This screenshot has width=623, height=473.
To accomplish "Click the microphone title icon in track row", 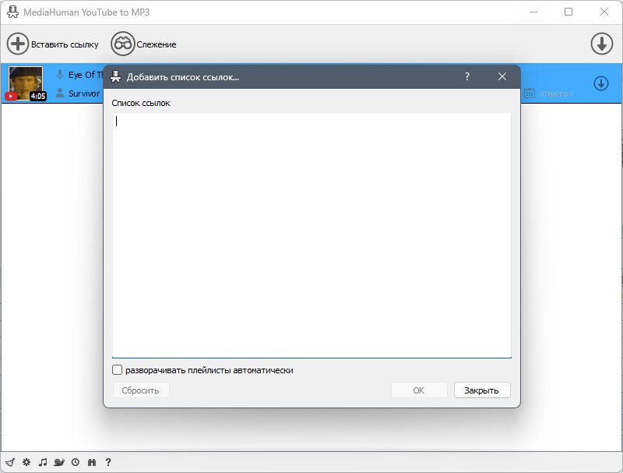I will tap(60, 74).
